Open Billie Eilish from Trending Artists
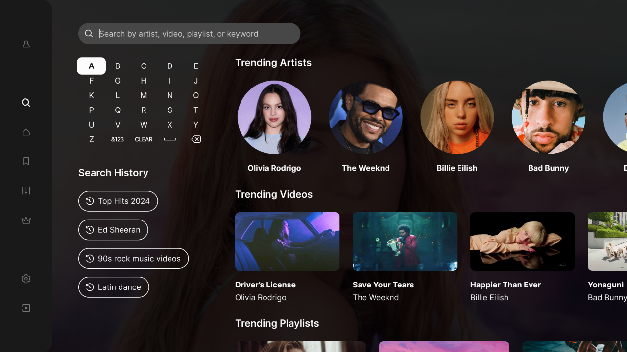Image resolution: width=627 pixels, height=352 pixels. point(457,117)
